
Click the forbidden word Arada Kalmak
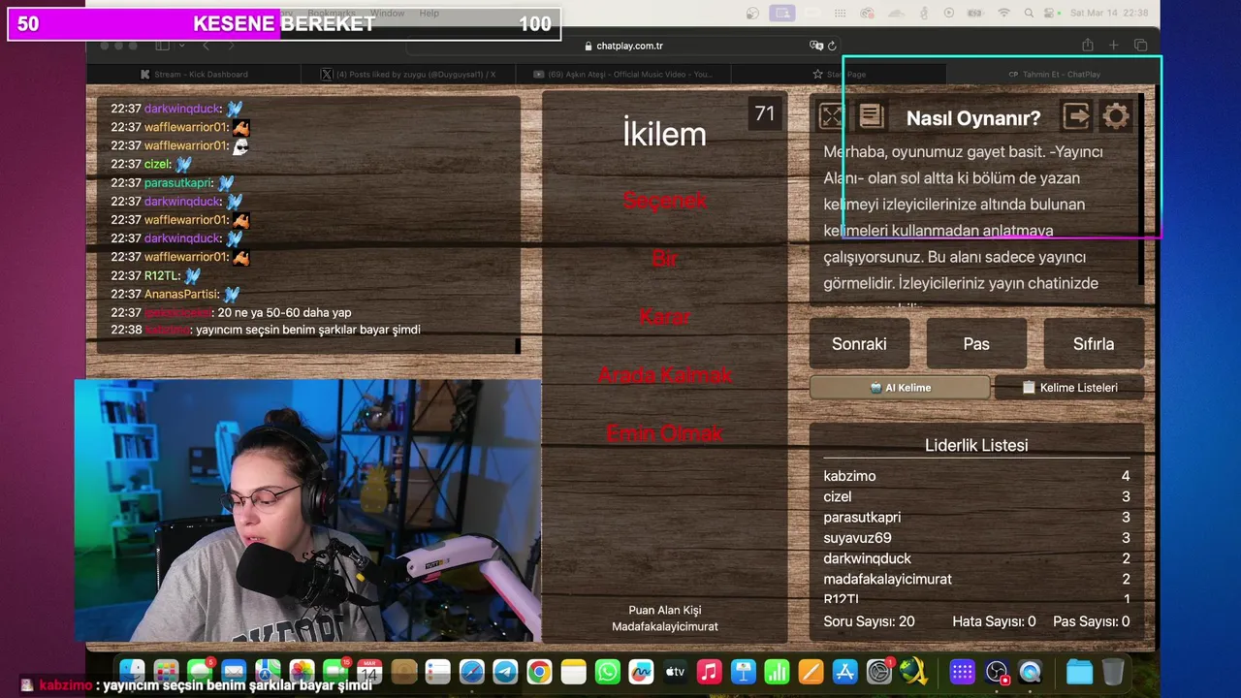(x=665, y=375)
